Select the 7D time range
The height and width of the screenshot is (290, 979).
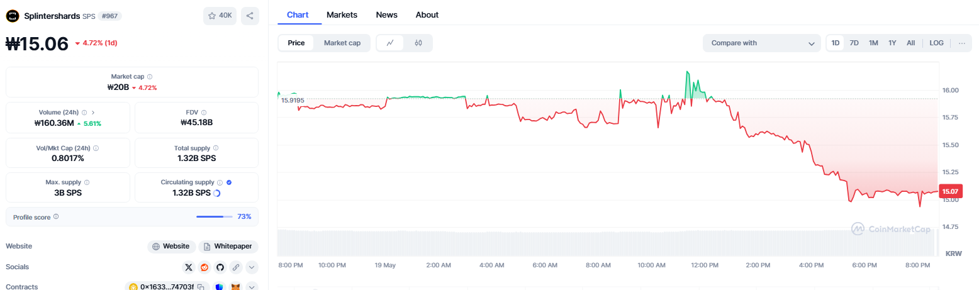click(854, 43)
